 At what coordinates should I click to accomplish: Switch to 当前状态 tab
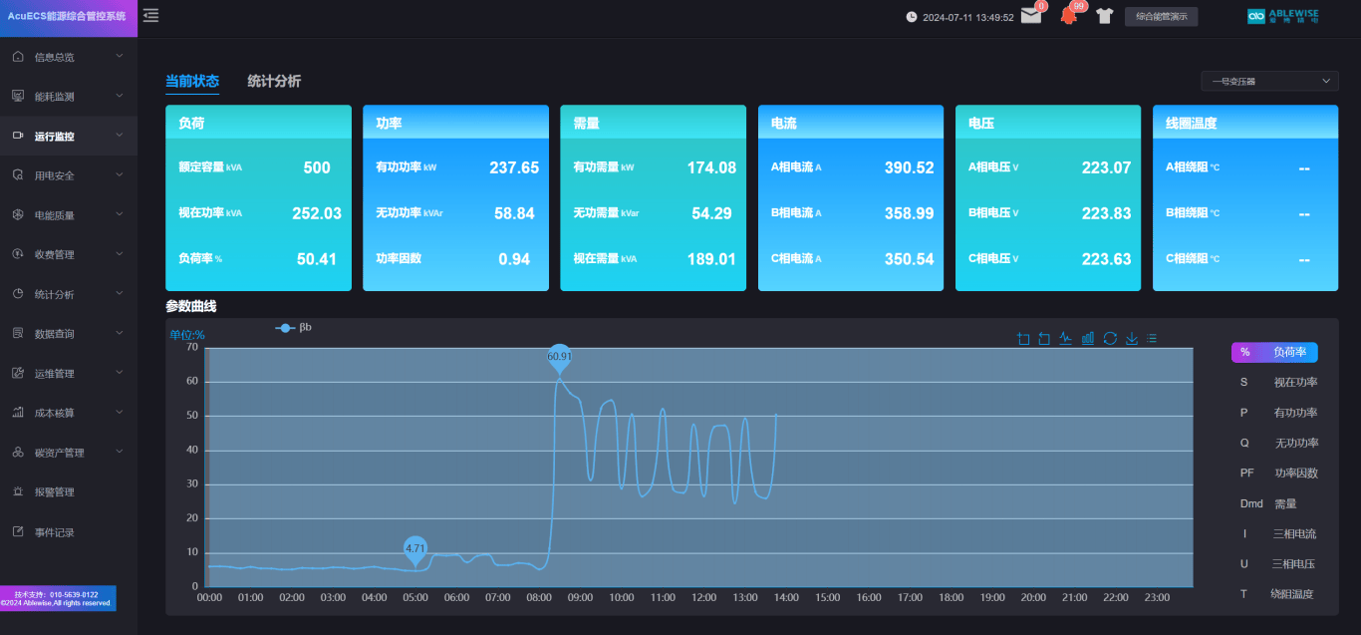point(192,82)
